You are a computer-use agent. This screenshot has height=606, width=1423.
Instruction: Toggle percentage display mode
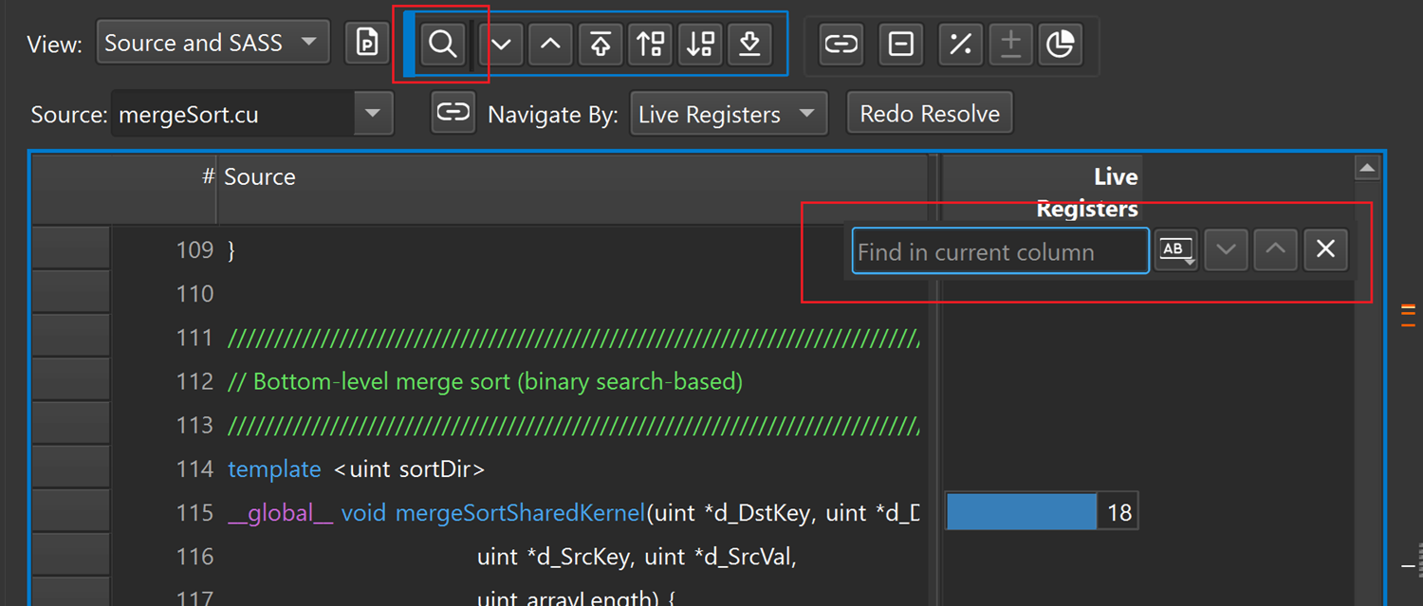click(x=960, y=43)
